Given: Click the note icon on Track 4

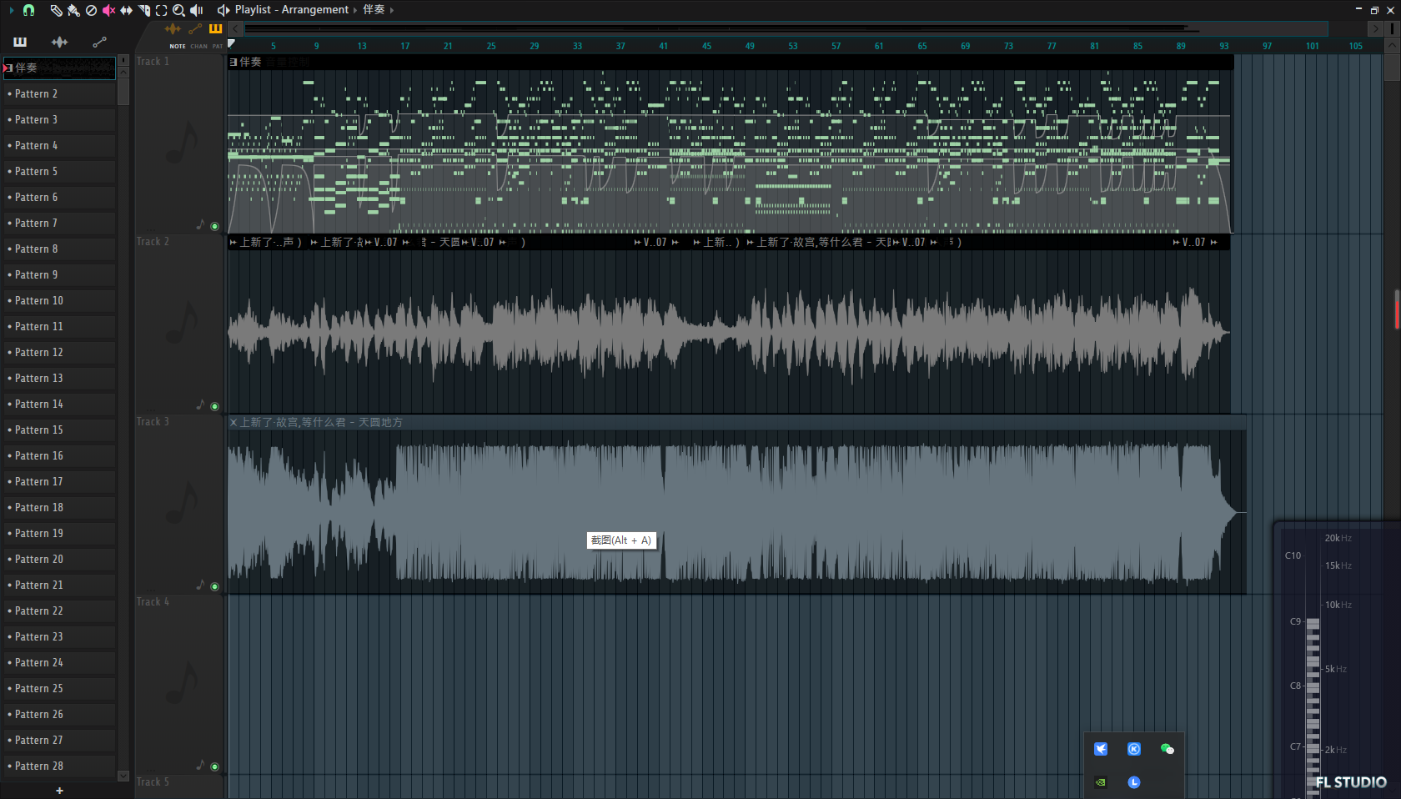Looking at the screenshot, I should click(x=200, y=765).
